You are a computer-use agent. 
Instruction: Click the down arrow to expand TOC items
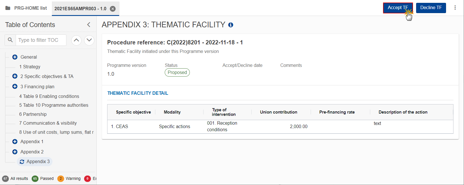click(x=89, y=40)
